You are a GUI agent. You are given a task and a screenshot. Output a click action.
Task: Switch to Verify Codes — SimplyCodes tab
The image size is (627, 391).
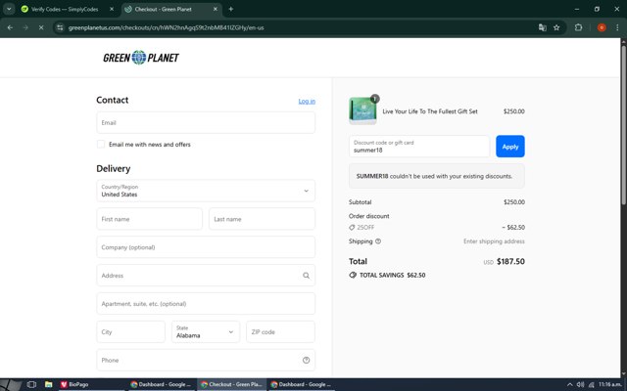pos(65,9)
